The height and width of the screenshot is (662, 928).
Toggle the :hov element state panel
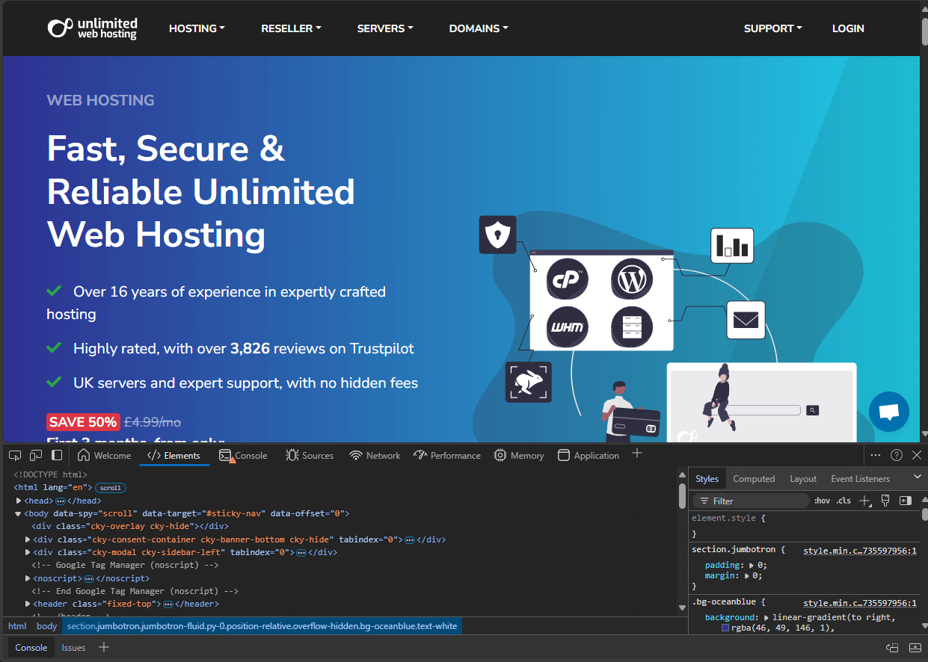point(822,501)
